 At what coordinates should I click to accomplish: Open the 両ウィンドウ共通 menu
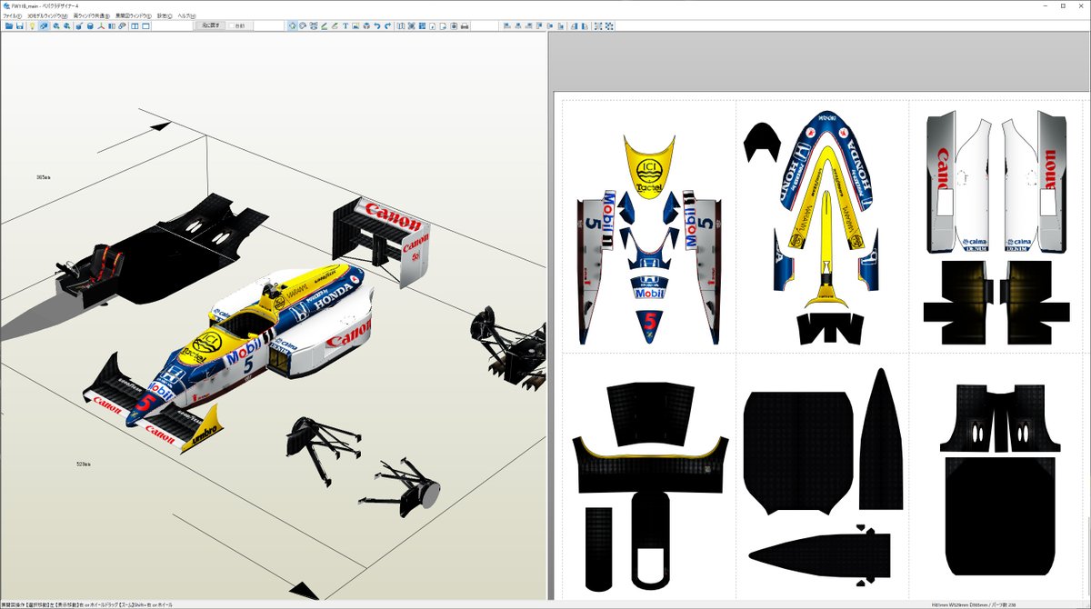pyautogui.click(x=92, y=16)
